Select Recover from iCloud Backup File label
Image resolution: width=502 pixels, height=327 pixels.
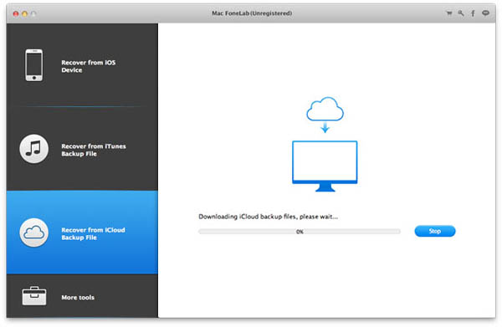[93, 234]
